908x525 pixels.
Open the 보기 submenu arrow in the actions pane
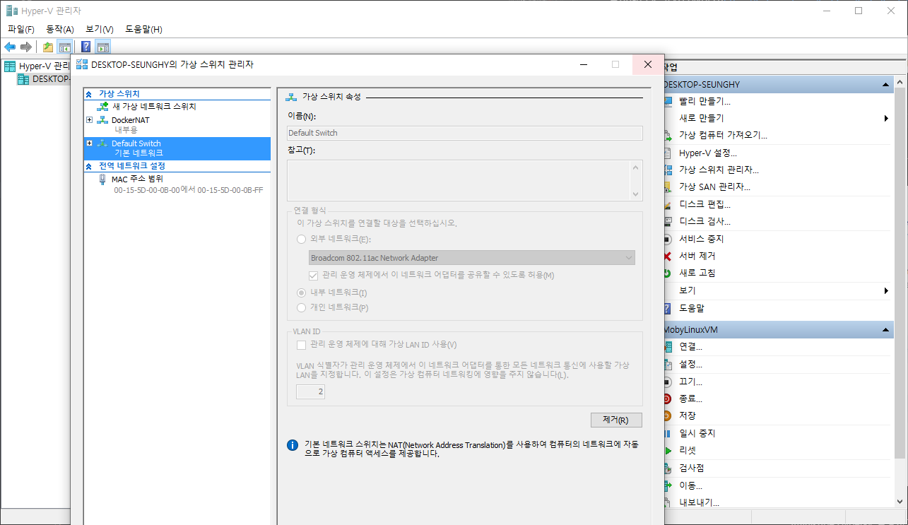[x=886, y=291]
